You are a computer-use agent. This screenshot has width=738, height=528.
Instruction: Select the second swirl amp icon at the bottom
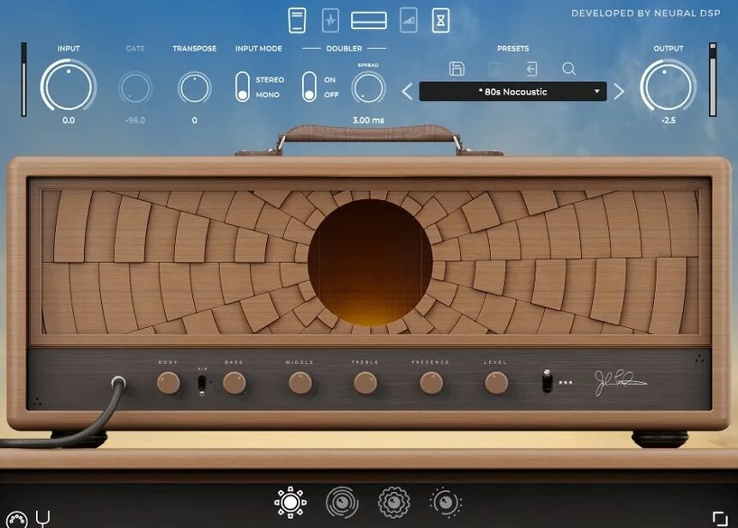pyautogui.click(x=342, y=502)
